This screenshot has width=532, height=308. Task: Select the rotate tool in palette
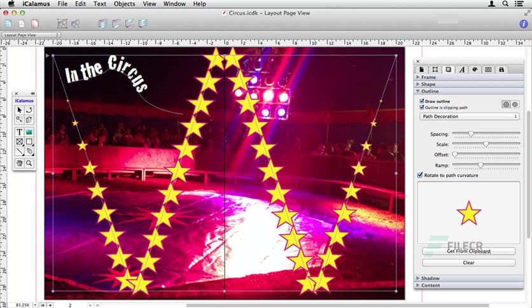pos(29,110)
